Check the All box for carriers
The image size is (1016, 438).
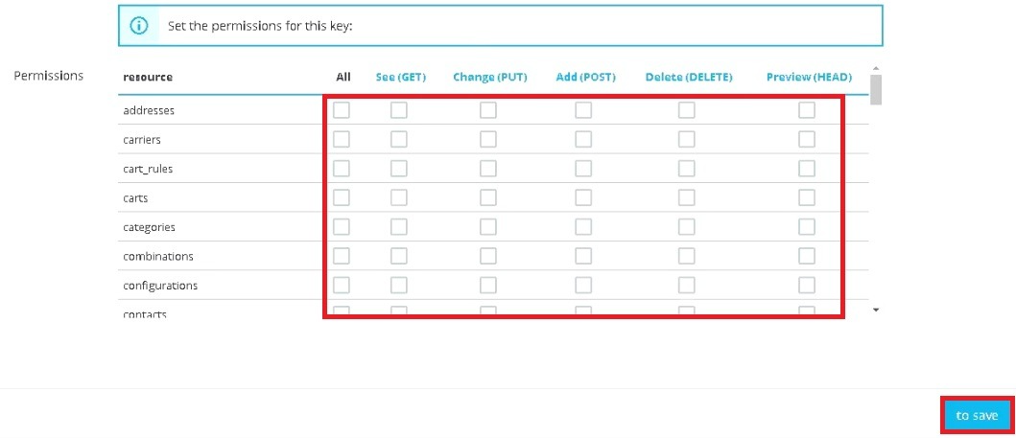tap(342, 139)
